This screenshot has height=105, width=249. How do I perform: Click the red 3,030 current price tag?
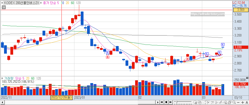coord(240,47)
